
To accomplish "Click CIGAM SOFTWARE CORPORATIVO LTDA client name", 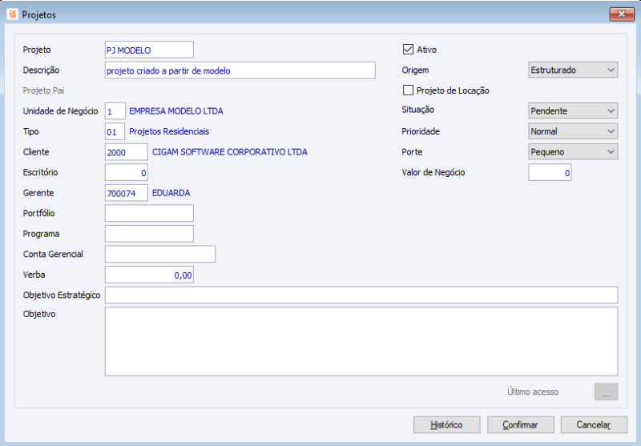I will pyautogui.click(x=230, y=152).
